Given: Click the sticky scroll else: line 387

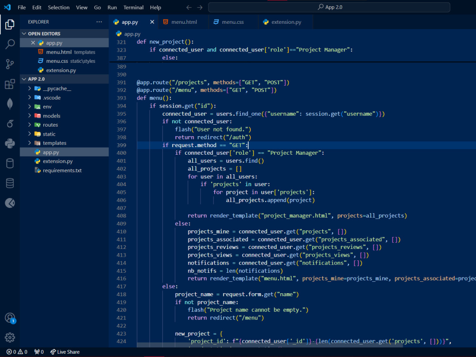Looking at the screenshot, I should click(x=170, y=58).
